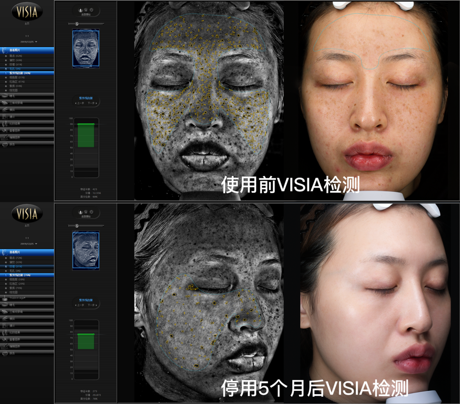Click snowflake mask icon in 停用5个月后 panel

coord(92,212)
